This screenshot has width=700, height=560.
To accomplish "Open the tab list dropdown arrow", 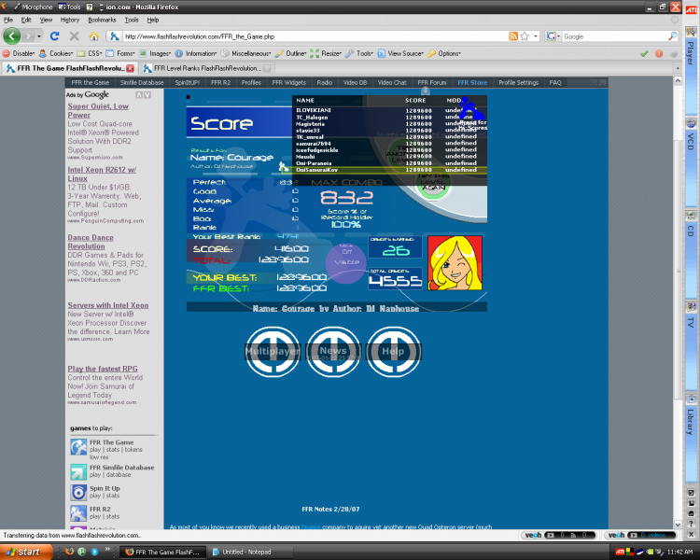I will [x=678, y=68].
